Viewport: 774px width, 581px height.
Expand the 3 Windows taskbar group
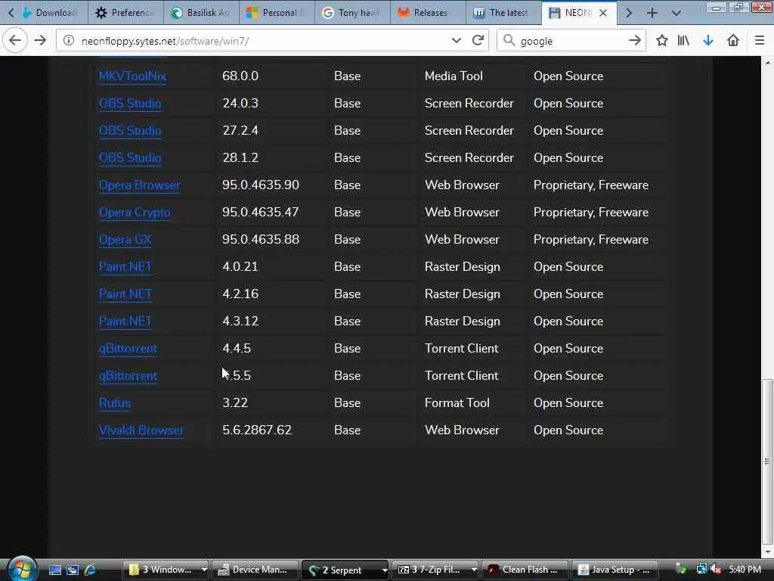[204, 570]
